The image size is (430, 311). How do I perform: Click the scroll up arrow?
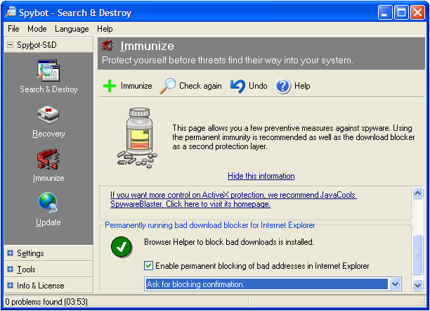(417, 193)
